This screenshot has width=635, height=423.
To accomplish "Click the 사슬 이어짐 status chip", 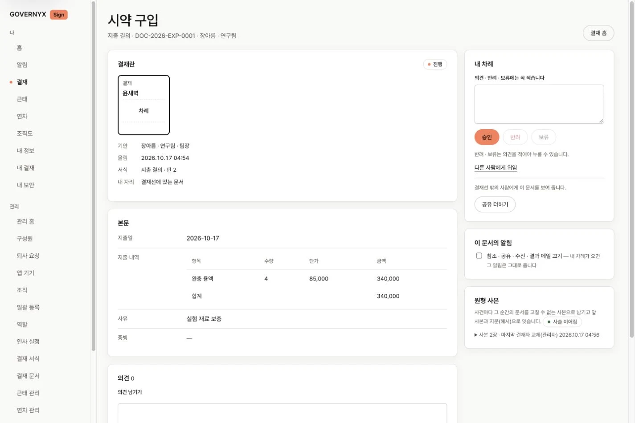I will click(x=562, y=321).
